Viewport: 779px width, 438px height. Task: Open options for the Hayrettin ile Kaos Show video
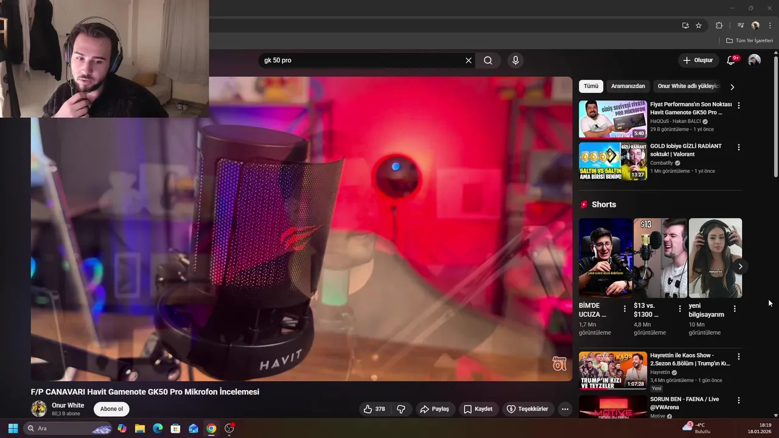pyautogui.click(x=739, y=356)
